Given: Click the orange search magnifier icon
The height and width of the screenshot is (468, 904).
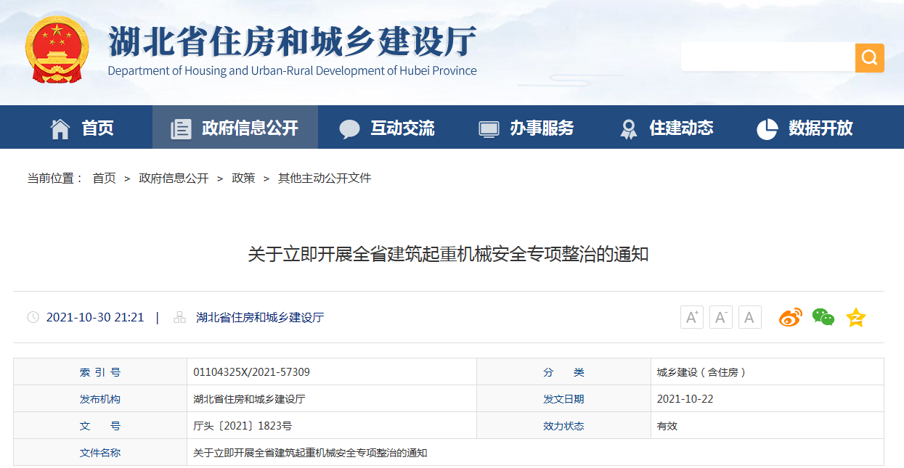Looking at the screenshot, I should coord(868,57).
